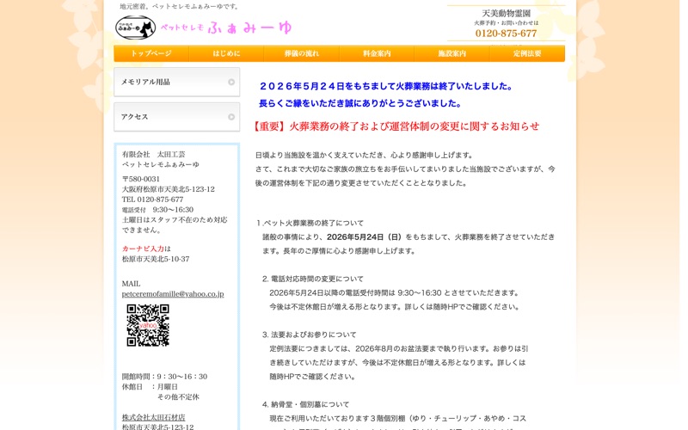Click the bold 2026年5月24日（日） date text
Viewport: 688px width, 430px height.
(x=365, y=237)
